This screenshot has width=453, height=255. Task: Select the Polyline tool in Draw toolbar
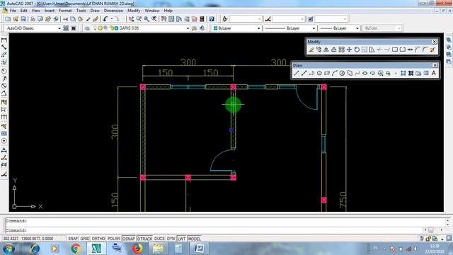click(311, 74)
